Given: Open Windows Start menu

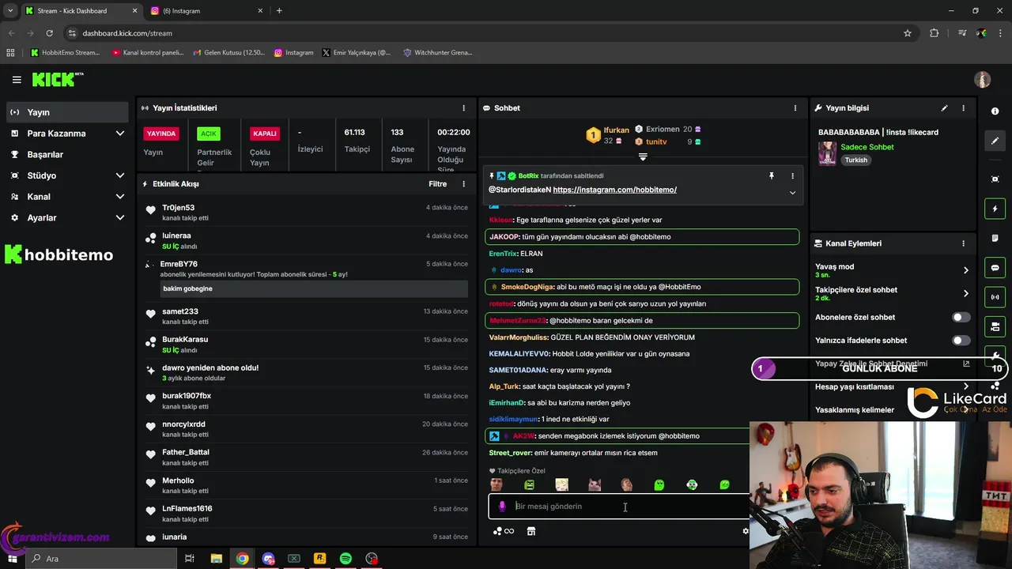Looking at the screenshot, I should [12, 559].
